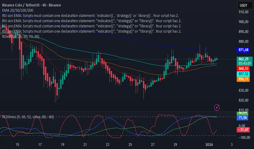Click date 23 on time axis
The image size is (254, 149).
coord(108,145)
